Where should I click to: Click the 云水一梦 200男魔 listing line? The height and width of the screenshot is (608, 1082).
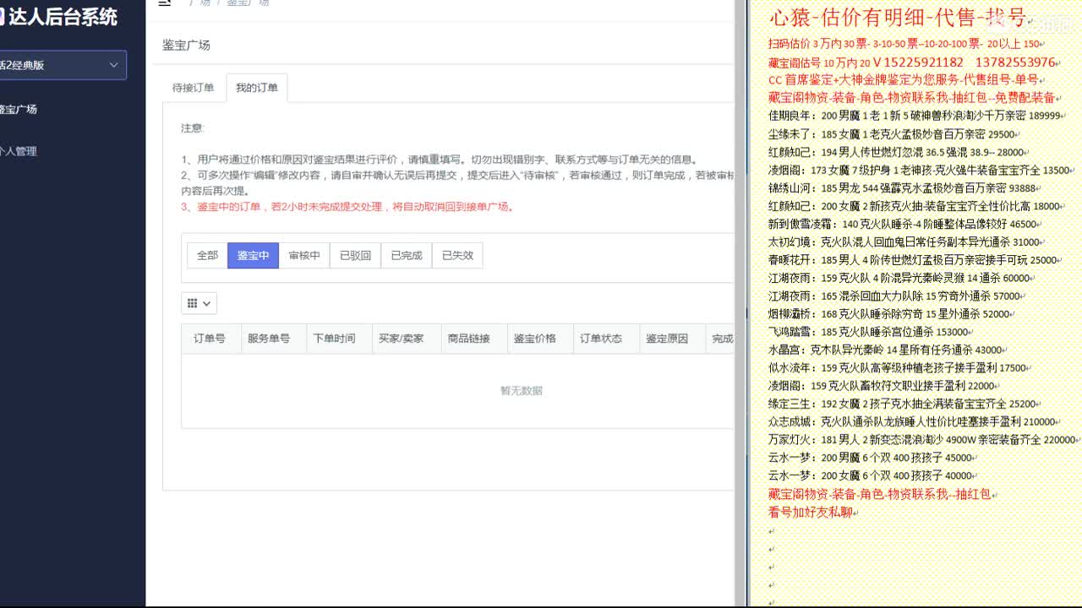(x=871, y=458)
